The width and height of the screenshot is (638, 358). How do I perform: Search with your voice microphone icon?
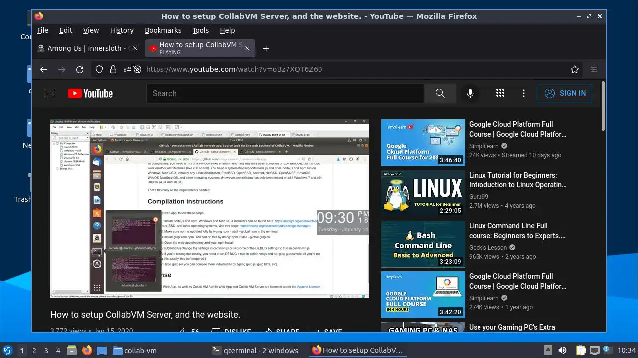click(x=470, y=93)
